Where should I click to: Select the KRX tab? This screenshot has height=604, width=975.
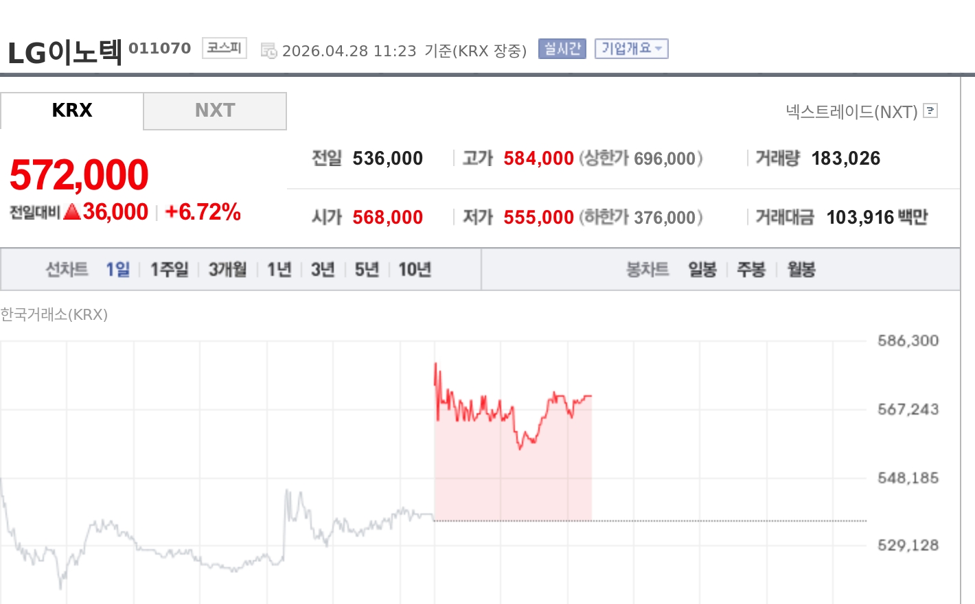pyautogui.click(x=73, y=111)
